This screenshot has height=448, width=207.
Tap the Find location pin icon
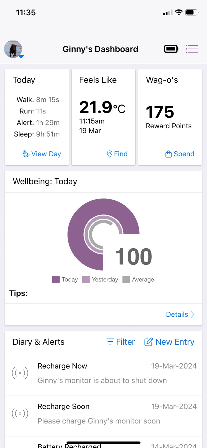coord(109,154)
